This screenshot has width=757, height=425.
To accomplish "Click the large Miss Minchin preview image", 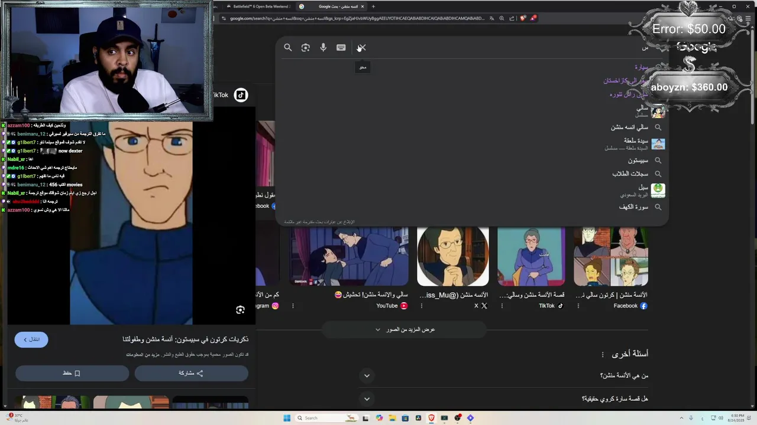I will click(131, 223).
